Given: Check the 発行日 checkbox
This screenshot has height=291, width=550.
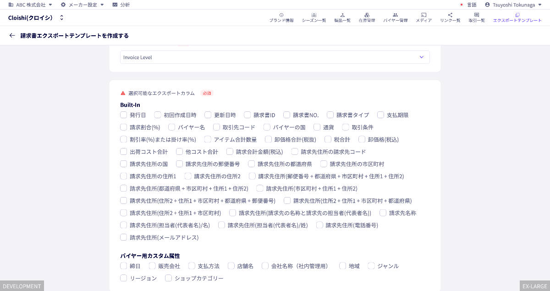Looking at the screenshot, I should [x=124, y=115].
